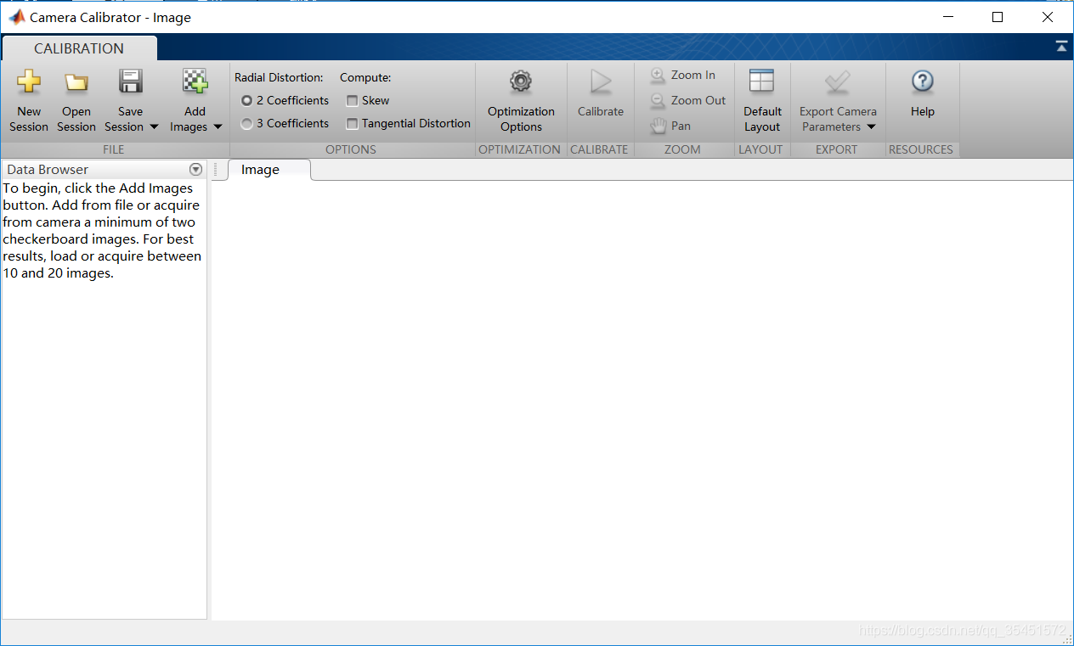
Task: Select the Pan hand tool
Action: [670, 126]
